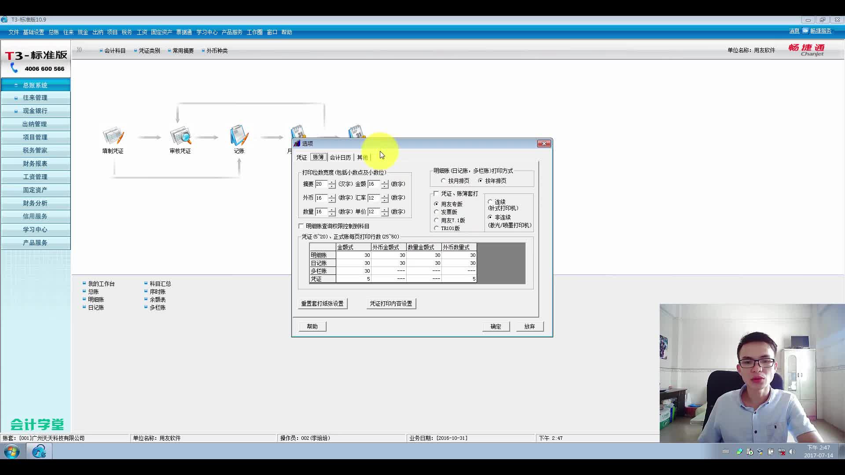
Task: Select the 连续 针式打印机 radio option
Action: coord(490,202)
